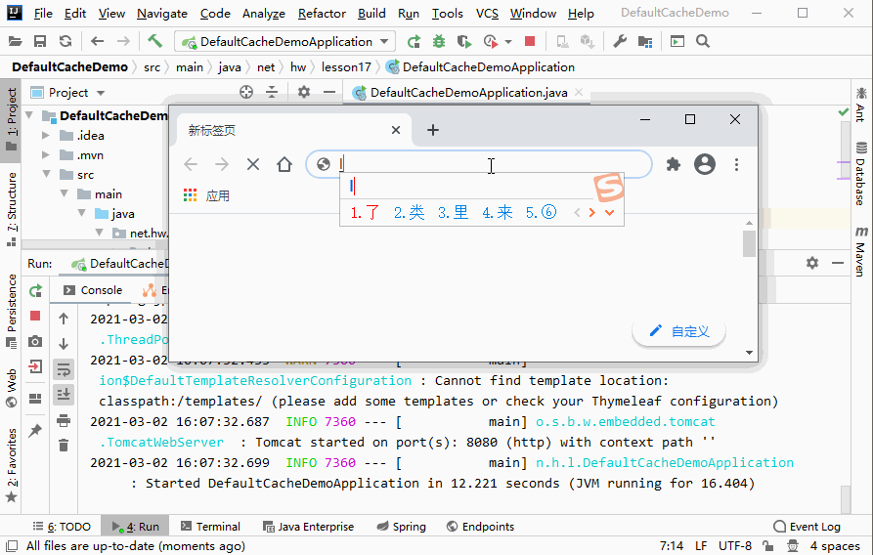
Task: Start debugging with the green bug icon
Action: (x=439, y=41)
